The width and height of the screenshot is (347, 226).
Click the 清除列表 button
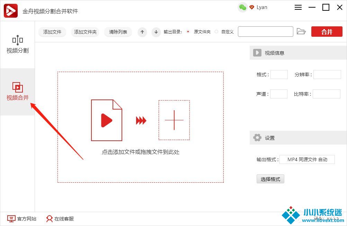[118, 32]
